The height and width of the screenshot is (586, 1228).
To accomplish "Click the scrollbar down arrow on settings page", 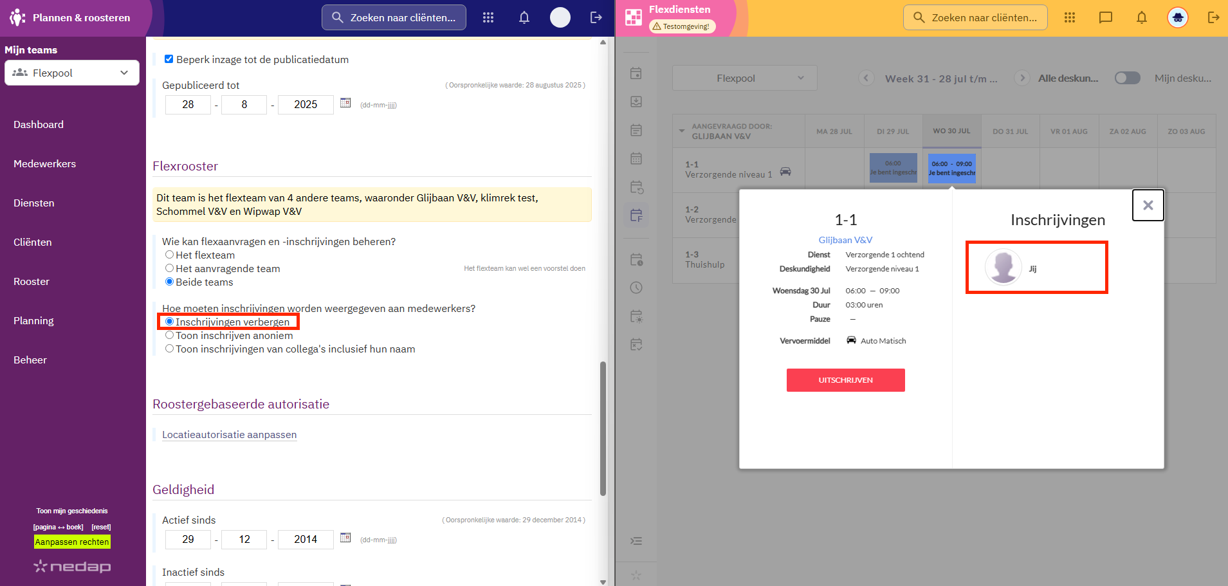I will point(603,581).
